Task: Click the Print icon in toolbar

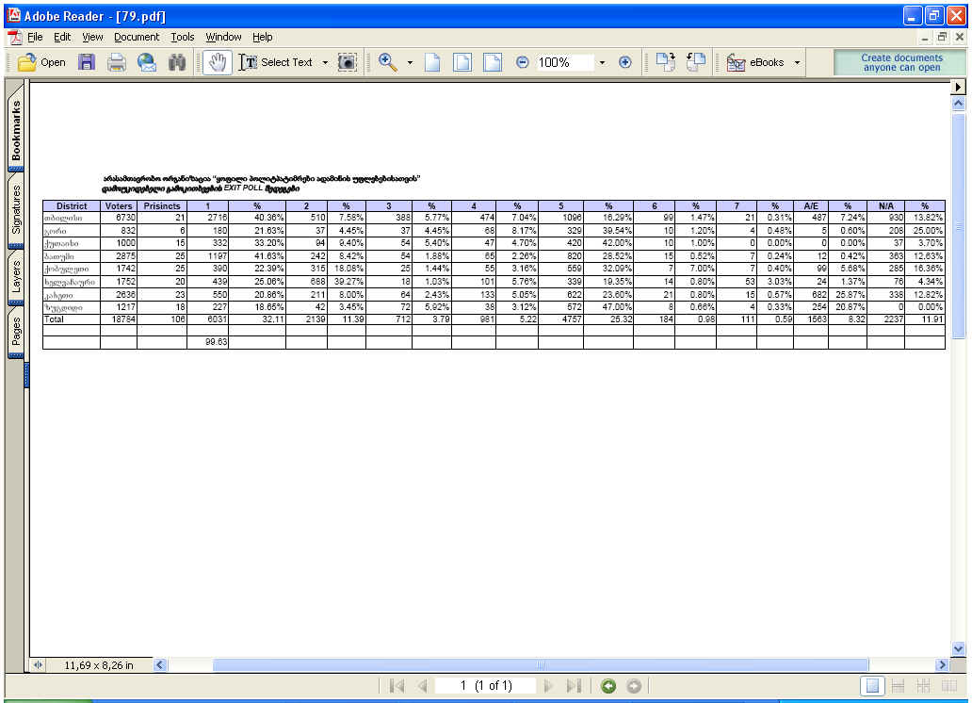Action: (x=116, y=62)
